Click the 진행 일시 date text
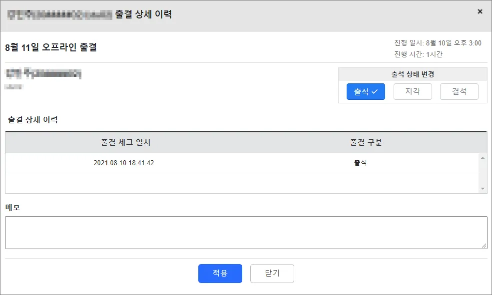492x295 pixels. [x=438, y=43]
